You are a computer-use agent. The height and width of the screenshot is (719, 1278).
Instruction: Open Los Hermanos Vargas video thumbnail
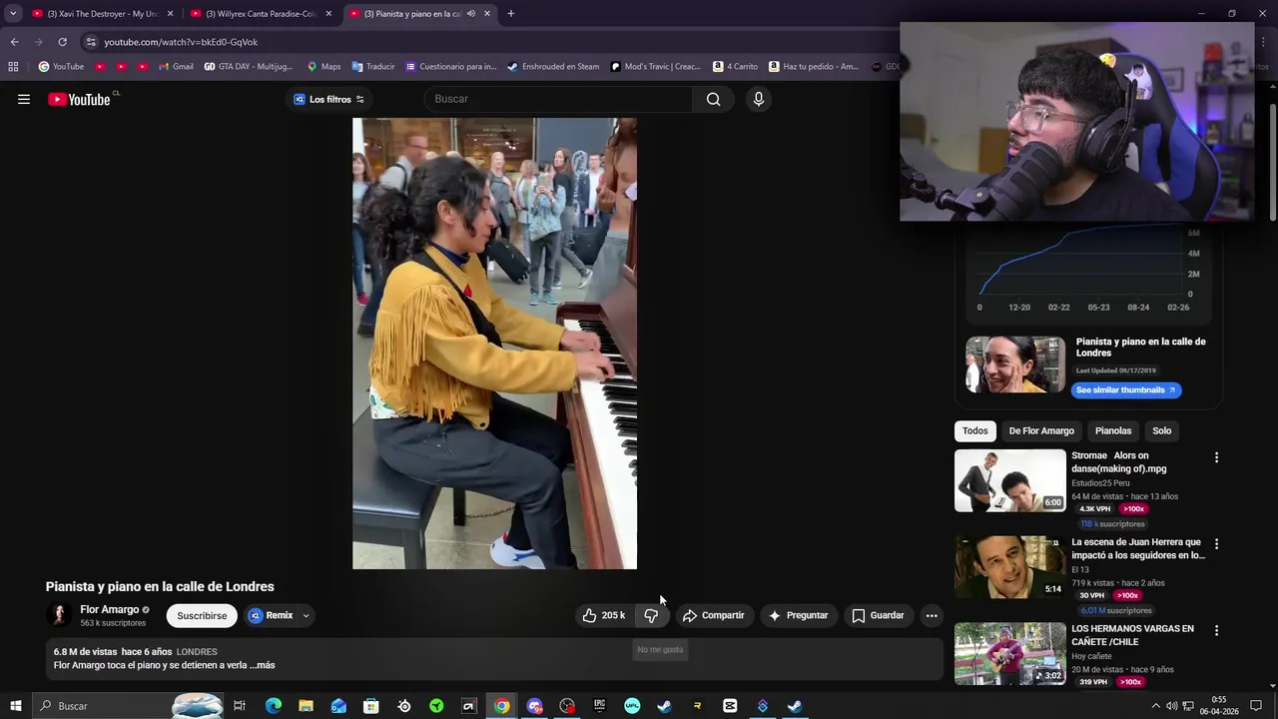pos(1010,654)
